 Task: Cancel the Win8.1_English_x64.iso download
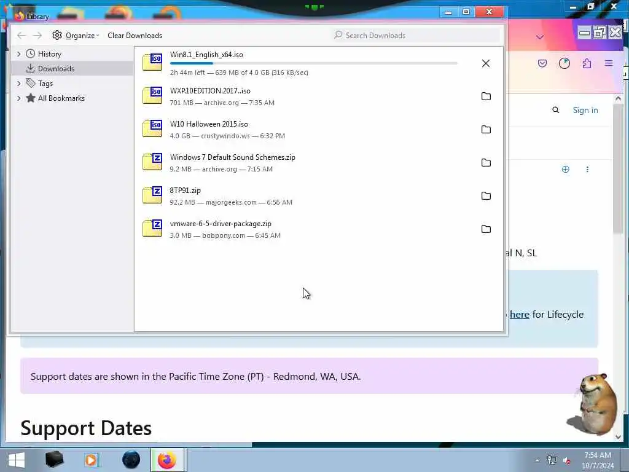click(485, 63)
